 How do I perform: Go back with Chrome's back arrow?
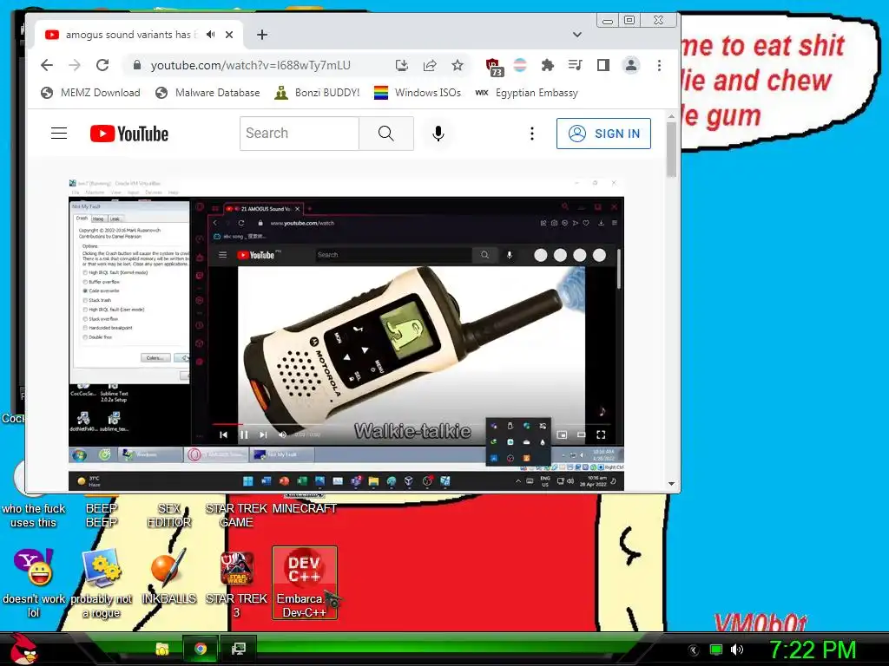tap(47, 65)
